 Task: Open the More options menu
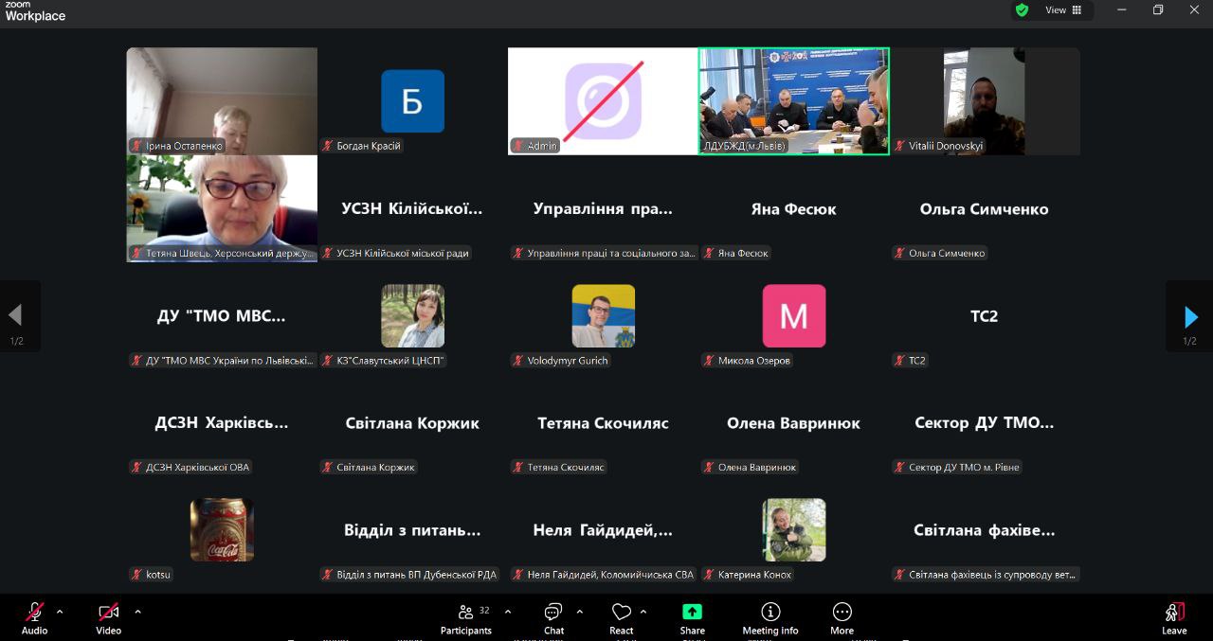coord(842,612)
